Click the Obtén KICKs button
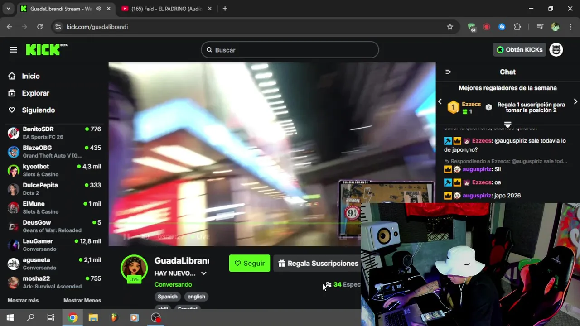 pos(519,50)
